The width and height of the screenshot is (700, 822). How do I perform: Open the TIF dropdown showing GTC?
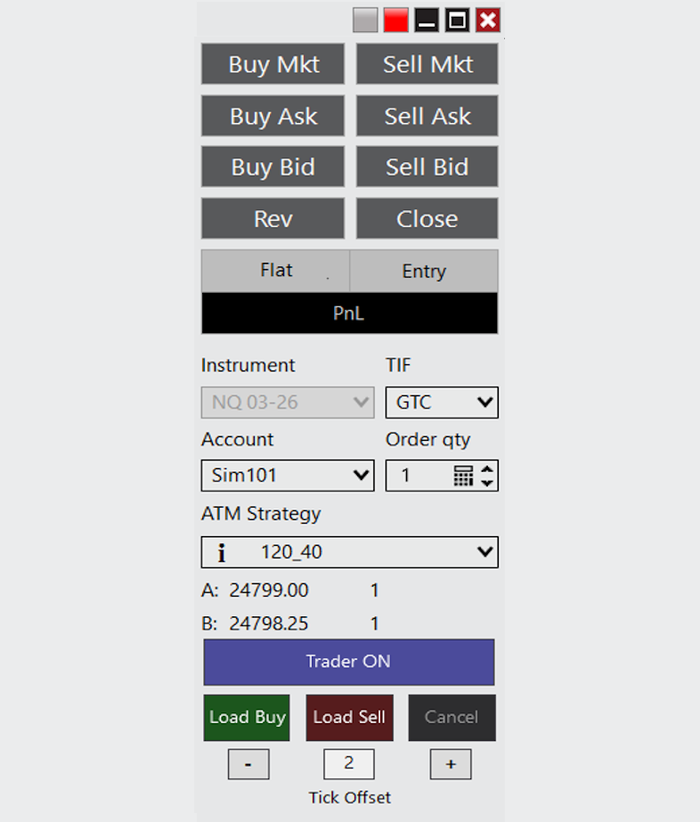442,403
